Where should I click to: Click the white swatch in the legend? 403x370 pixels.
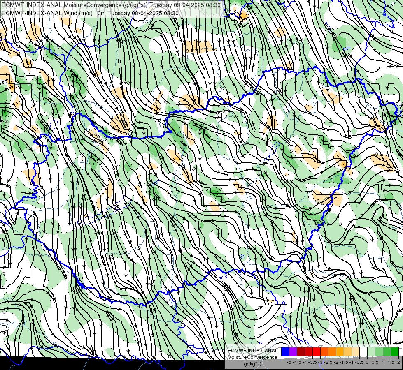[x=363, y=351]
